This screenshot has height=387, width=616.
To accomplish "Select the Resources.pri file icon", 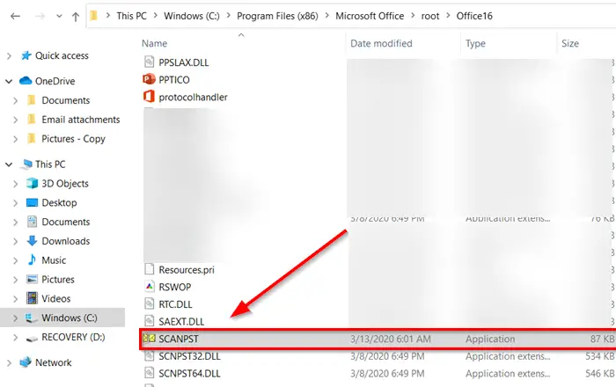I will tap(150, 269).
